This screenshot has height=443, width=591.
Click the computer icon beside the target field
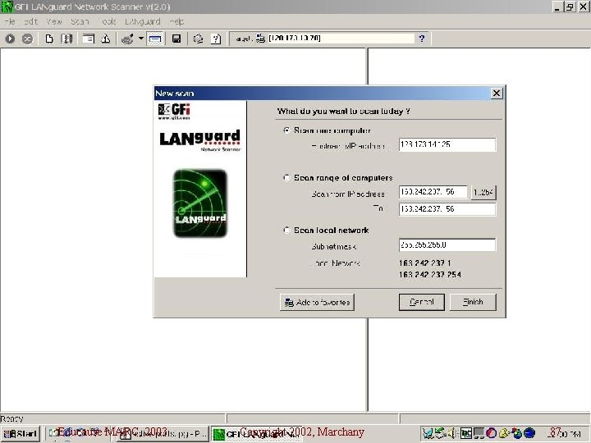click(260, 39)
